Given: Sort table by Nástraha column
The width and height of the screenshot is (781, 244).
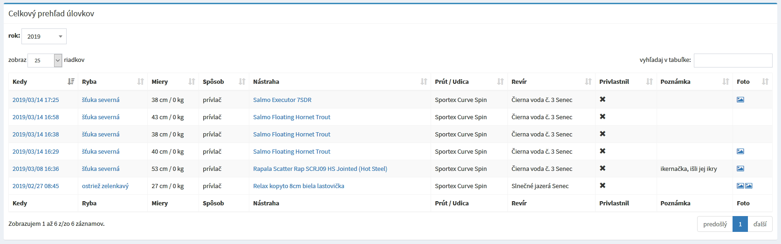Looking at the screenshot, I should (340, 81).
